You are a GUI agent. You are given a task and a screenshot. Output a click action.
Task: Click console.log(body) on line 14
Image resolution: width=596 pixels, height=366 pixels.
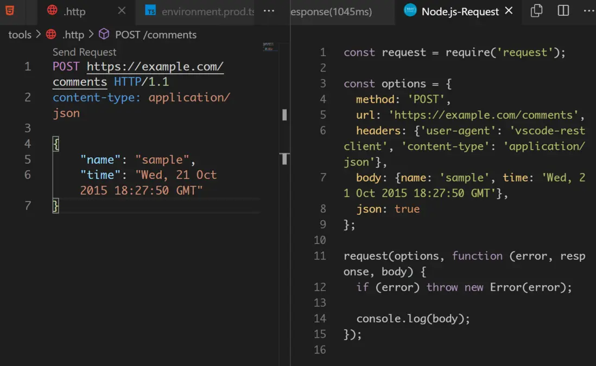click(413, 319)
